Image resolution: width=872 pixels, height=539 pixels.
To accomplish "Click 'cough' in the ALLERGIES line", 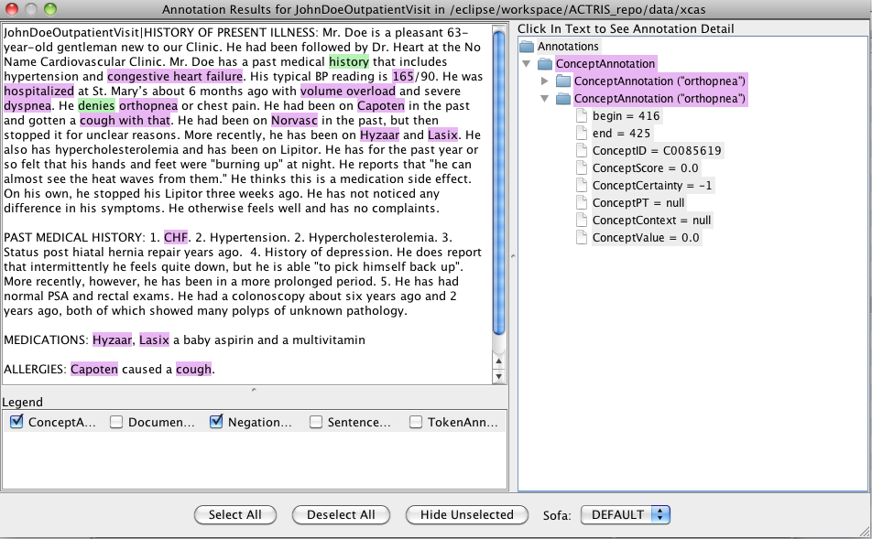I will click(193, 369).
